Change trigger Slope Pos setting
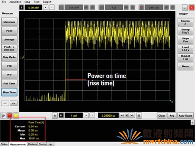195x146 pixels. coord(185,40)
